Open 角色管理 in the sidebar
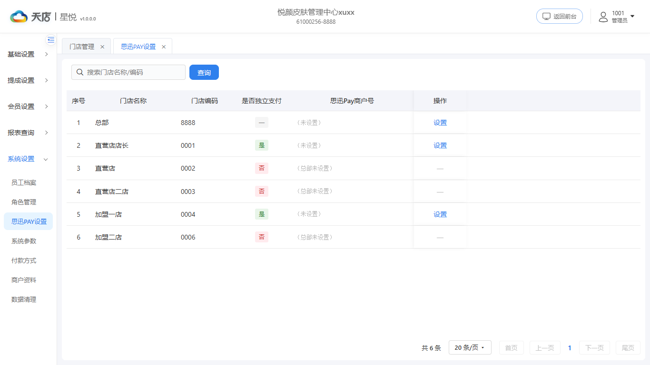Viewport: 650px width, 365px height. coord(28,202)
